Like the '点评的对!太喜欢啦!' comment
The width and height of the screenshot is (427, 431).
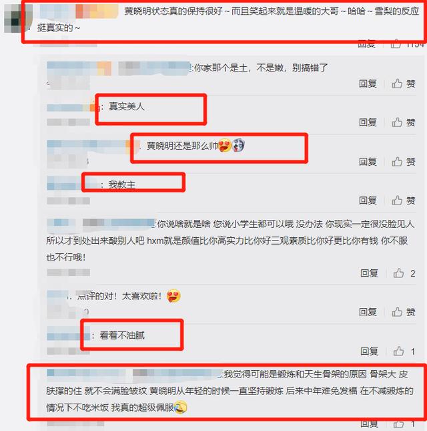[x=403, y=312]
